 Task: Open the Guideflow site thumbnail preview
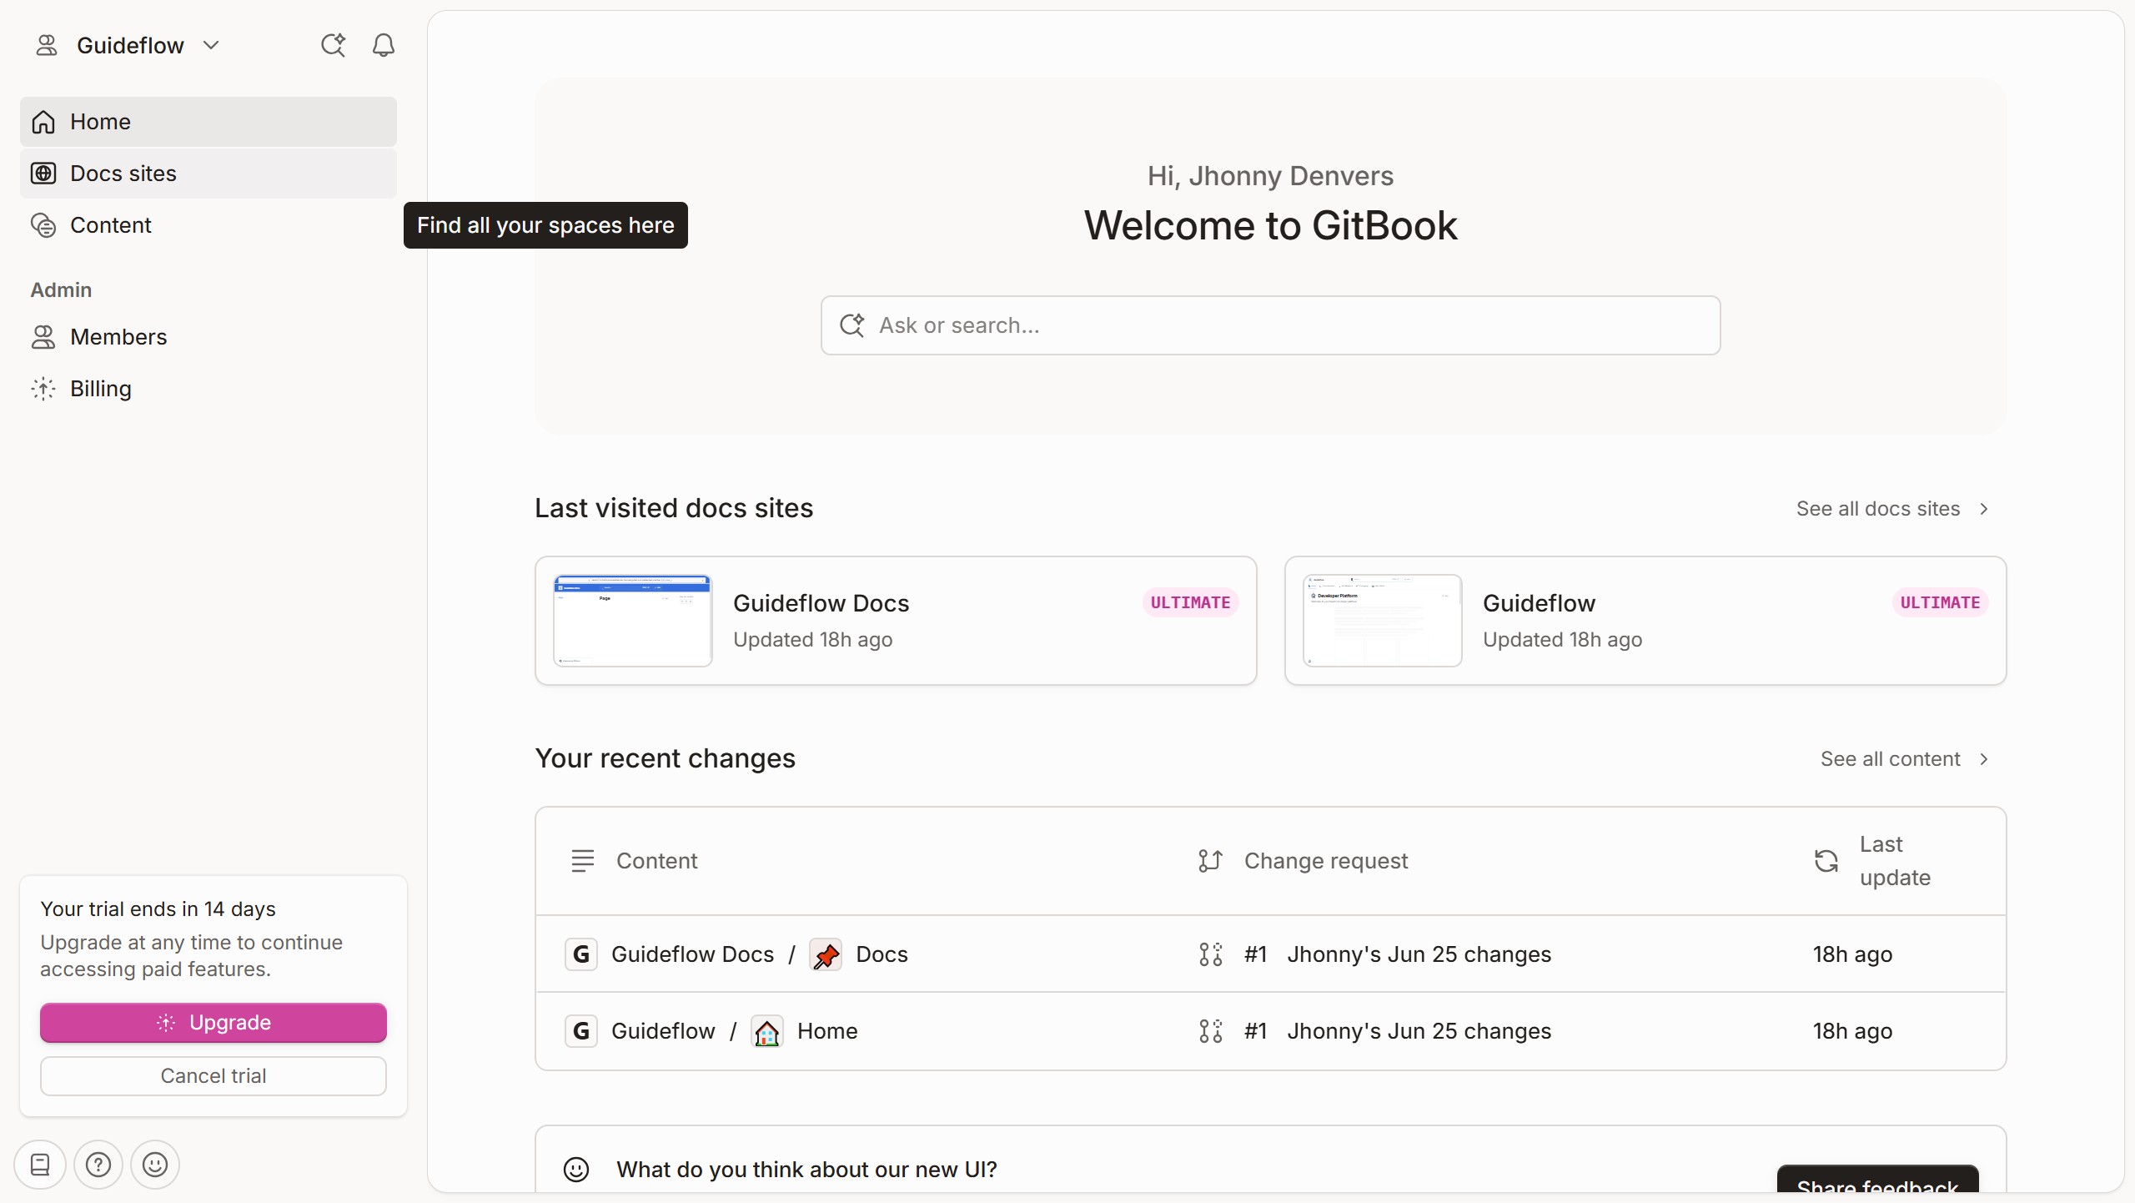click(x=1382, y=621)
